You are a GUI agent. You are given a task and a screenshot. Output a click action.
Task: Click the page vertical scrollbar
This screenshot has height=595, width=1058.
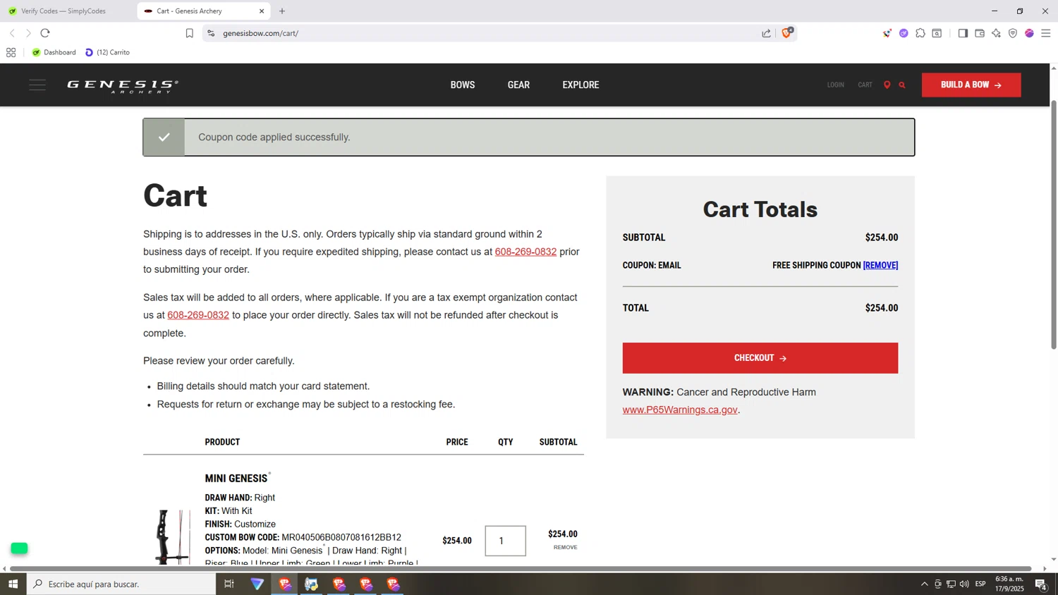tap(1054, 226)
